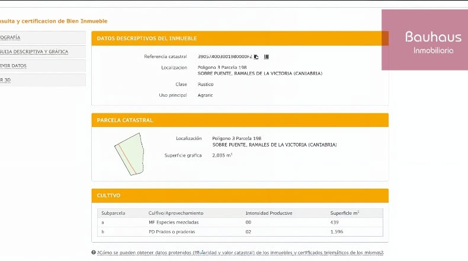Open the Cartografía sidebar option
Screen dimensions: 468x261
pyautogui.click(x=43, y=37)
